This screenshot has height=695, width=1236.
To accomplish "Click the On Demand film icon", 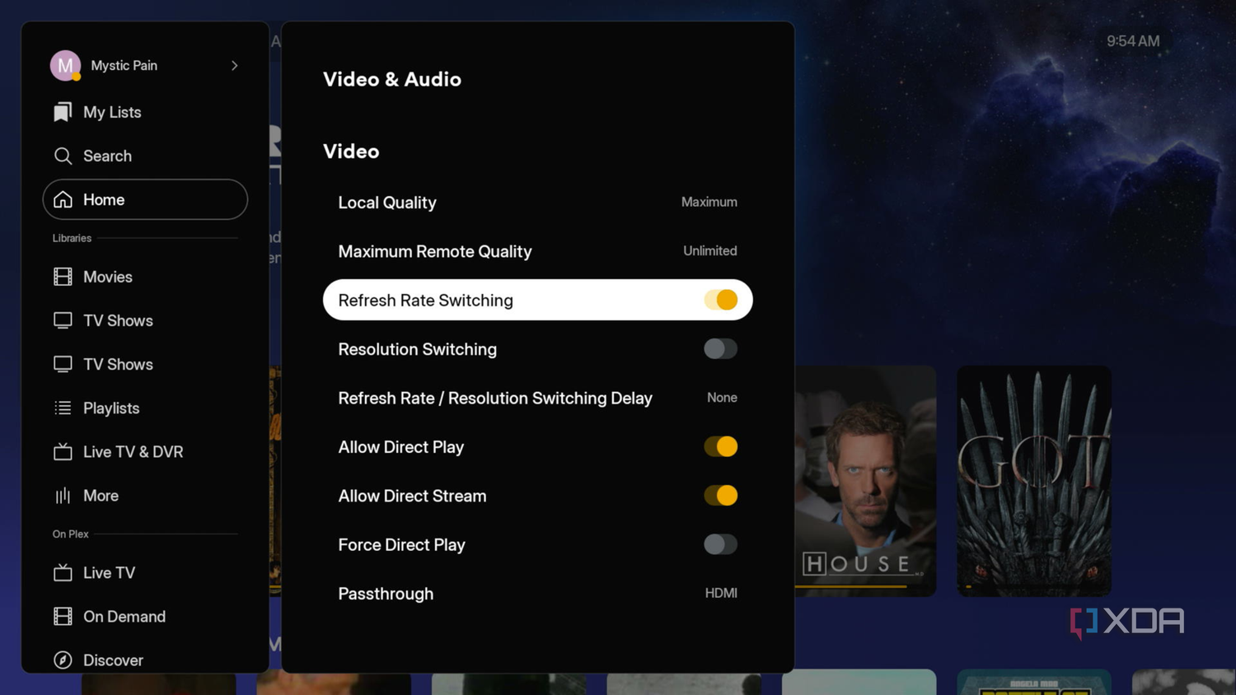I will point(63,616).
